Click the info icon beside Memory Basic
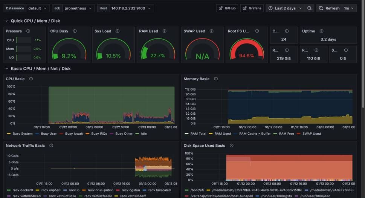Screen dimensions: 365x198 pyautogui.click(x=216, y=79)
